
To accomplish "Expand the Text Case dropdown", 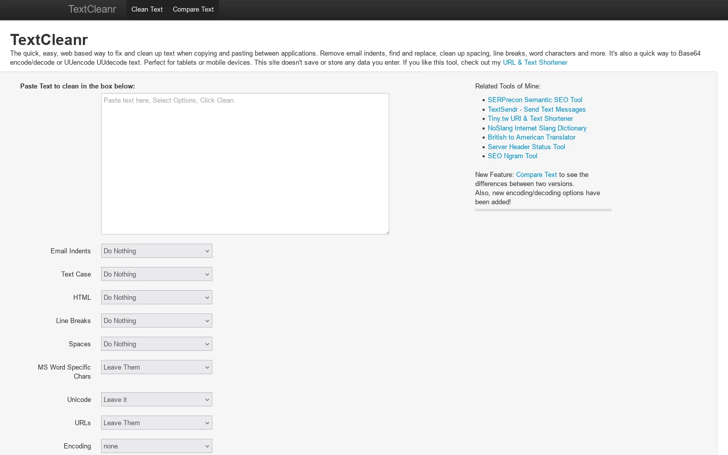I will (x=157, y=274).
